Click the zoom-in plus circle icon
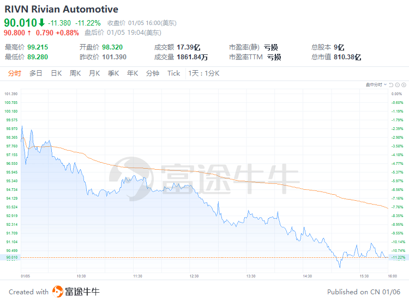 point(404,85)
